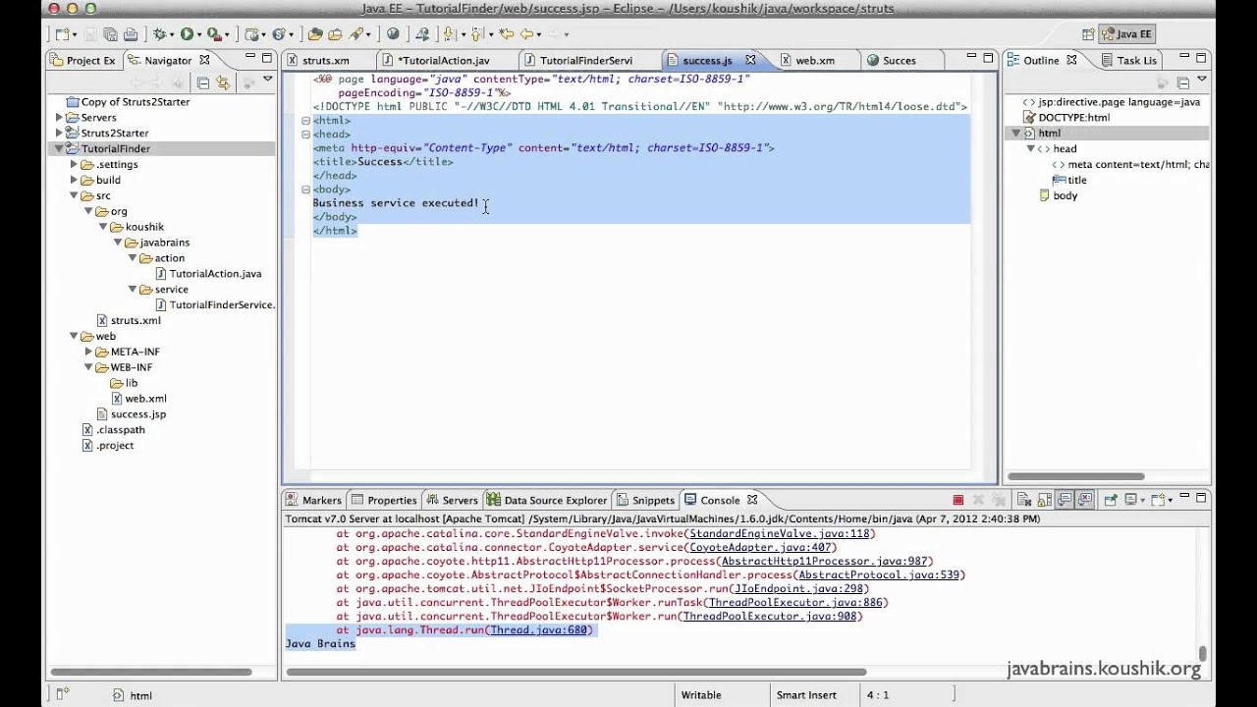This screenshot has height=707, width=1257.
Task: Open the Servers tab in bottom panel
Action: 452,500
